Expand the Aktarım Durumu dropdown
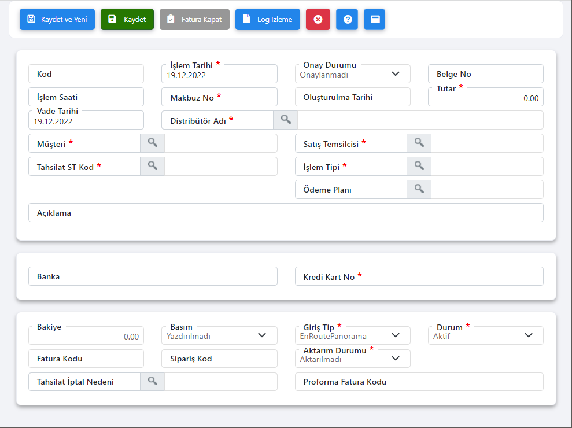572x428 pixels. tap(353, 359)
